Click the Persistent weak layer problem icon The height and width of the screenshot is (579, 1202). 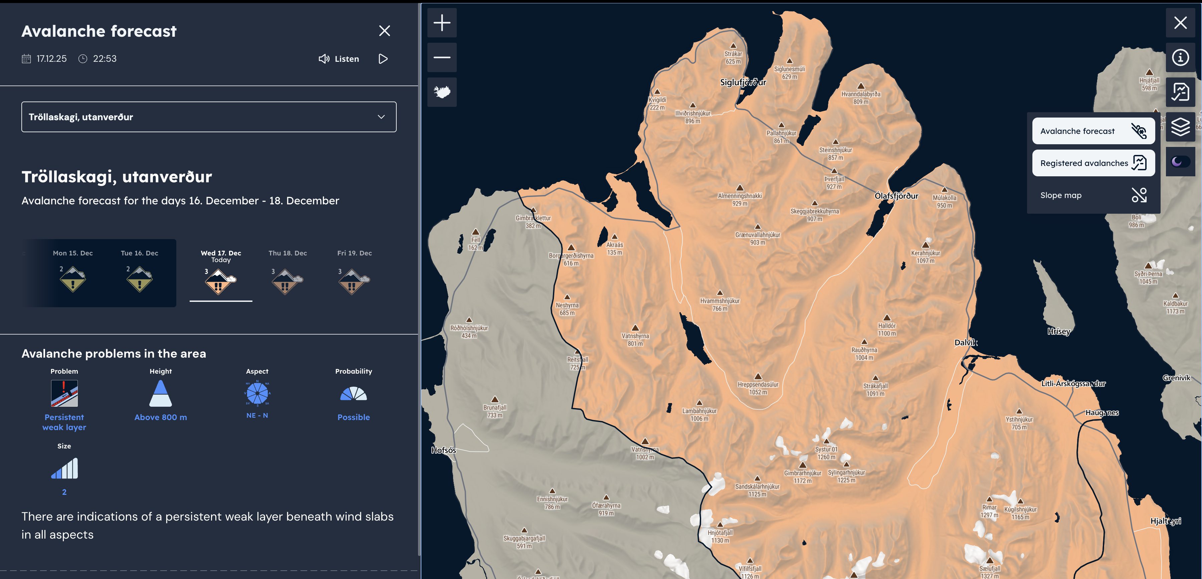tap(64, 393)
